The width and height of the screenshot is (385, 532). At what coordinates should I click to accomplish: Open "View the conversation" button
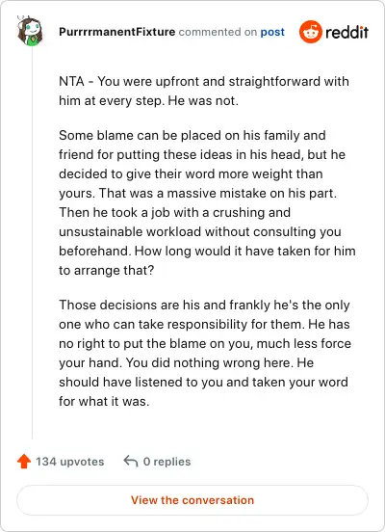192,500
